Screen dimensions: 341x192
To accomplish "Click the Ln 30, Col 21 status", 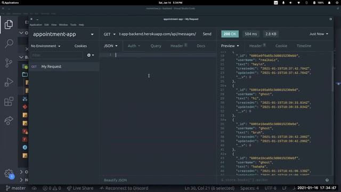I will click(209, 188).
